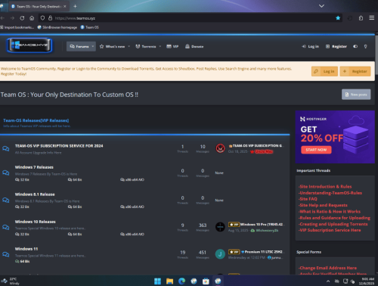
Task: Reload the page with the refresh icon
Action: click(x=22, y=18)
